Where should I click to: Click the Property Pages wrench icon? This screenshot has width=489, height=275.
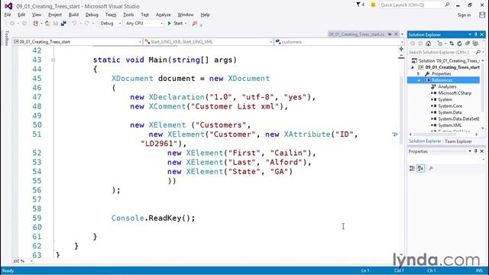(431, 168)
